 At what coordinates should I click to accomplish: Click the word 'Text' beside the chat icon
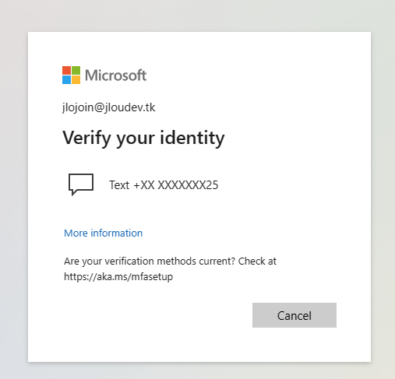click(x=119, y=185)
